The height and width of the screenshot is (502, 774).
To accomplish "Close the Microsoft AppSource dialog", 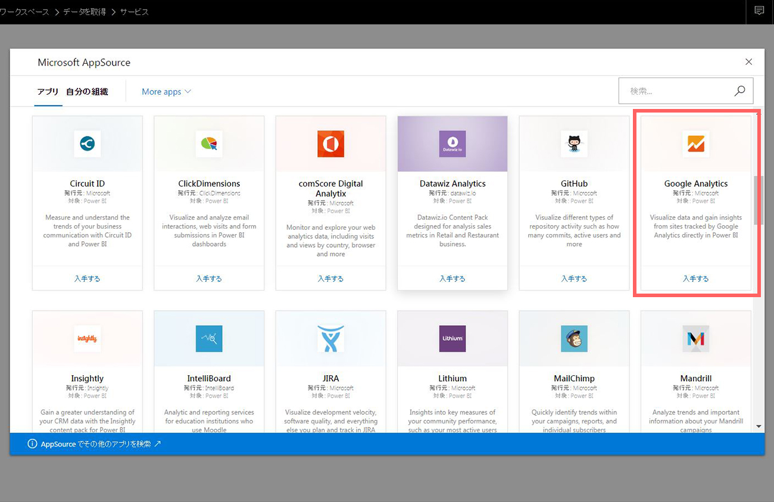I will 749,62.
